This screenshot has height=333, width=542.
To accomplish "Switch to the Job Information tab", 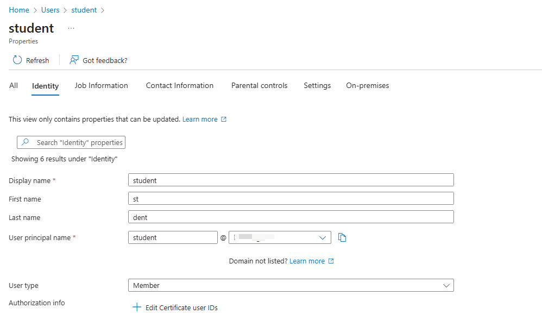I will [x=102, y=85].
